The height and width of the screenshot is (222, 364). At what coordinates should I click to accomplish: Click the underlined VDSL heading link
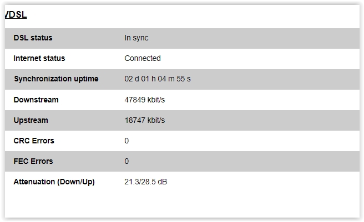coord(16,15)
